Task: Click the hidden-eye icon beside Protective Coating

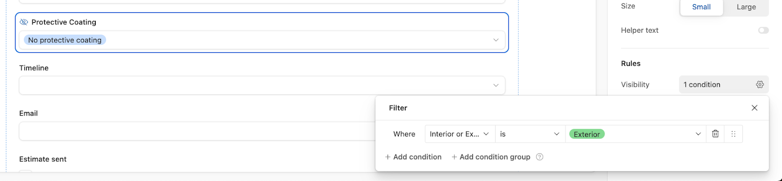Action: tap(23, 22)
